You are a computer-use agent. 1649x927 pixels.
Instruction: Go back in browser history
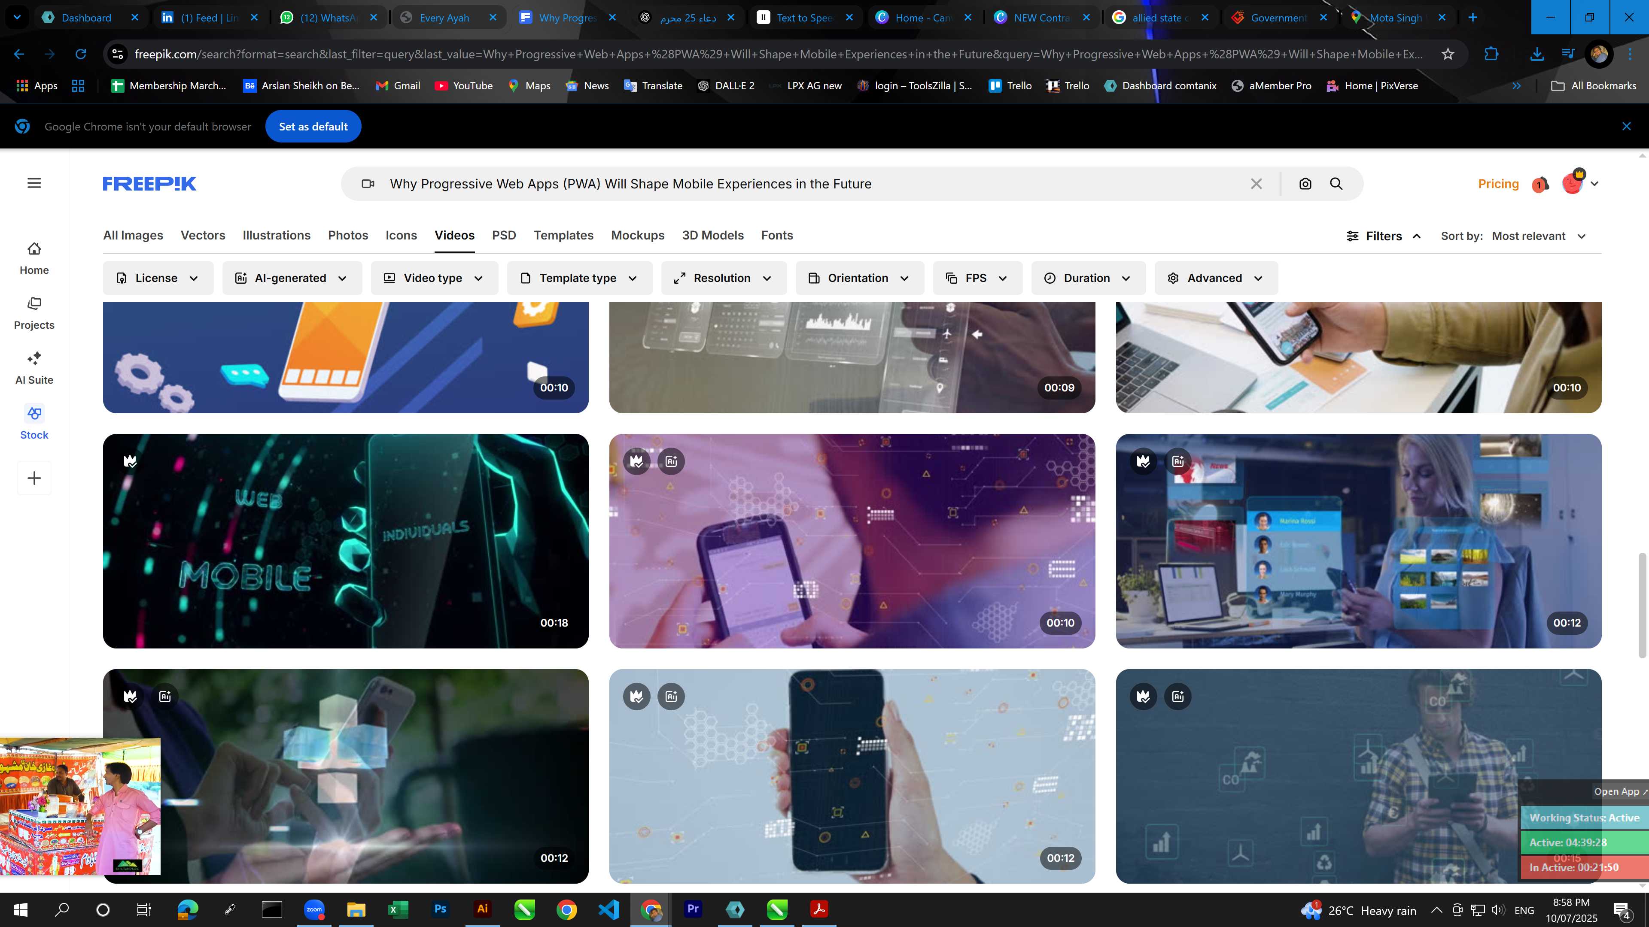coord(19,54)
